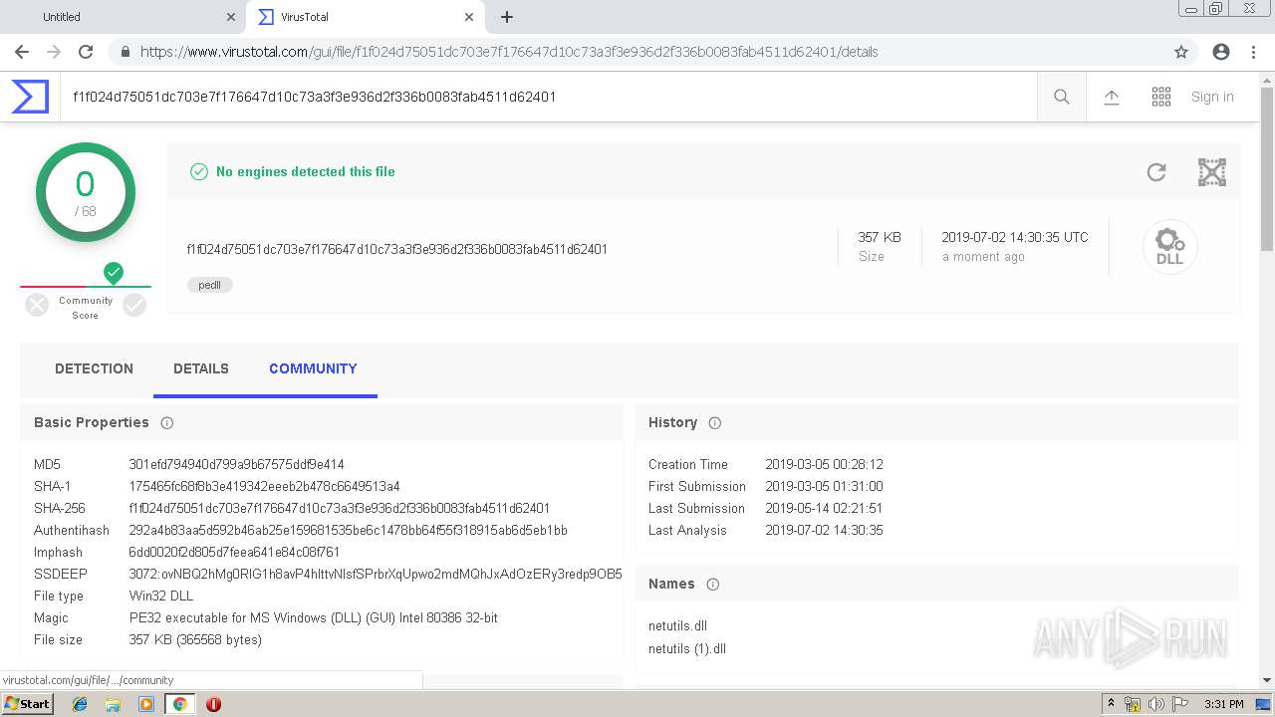
Task: Open the Chrome profile icon
Action: click(1221, 52)
